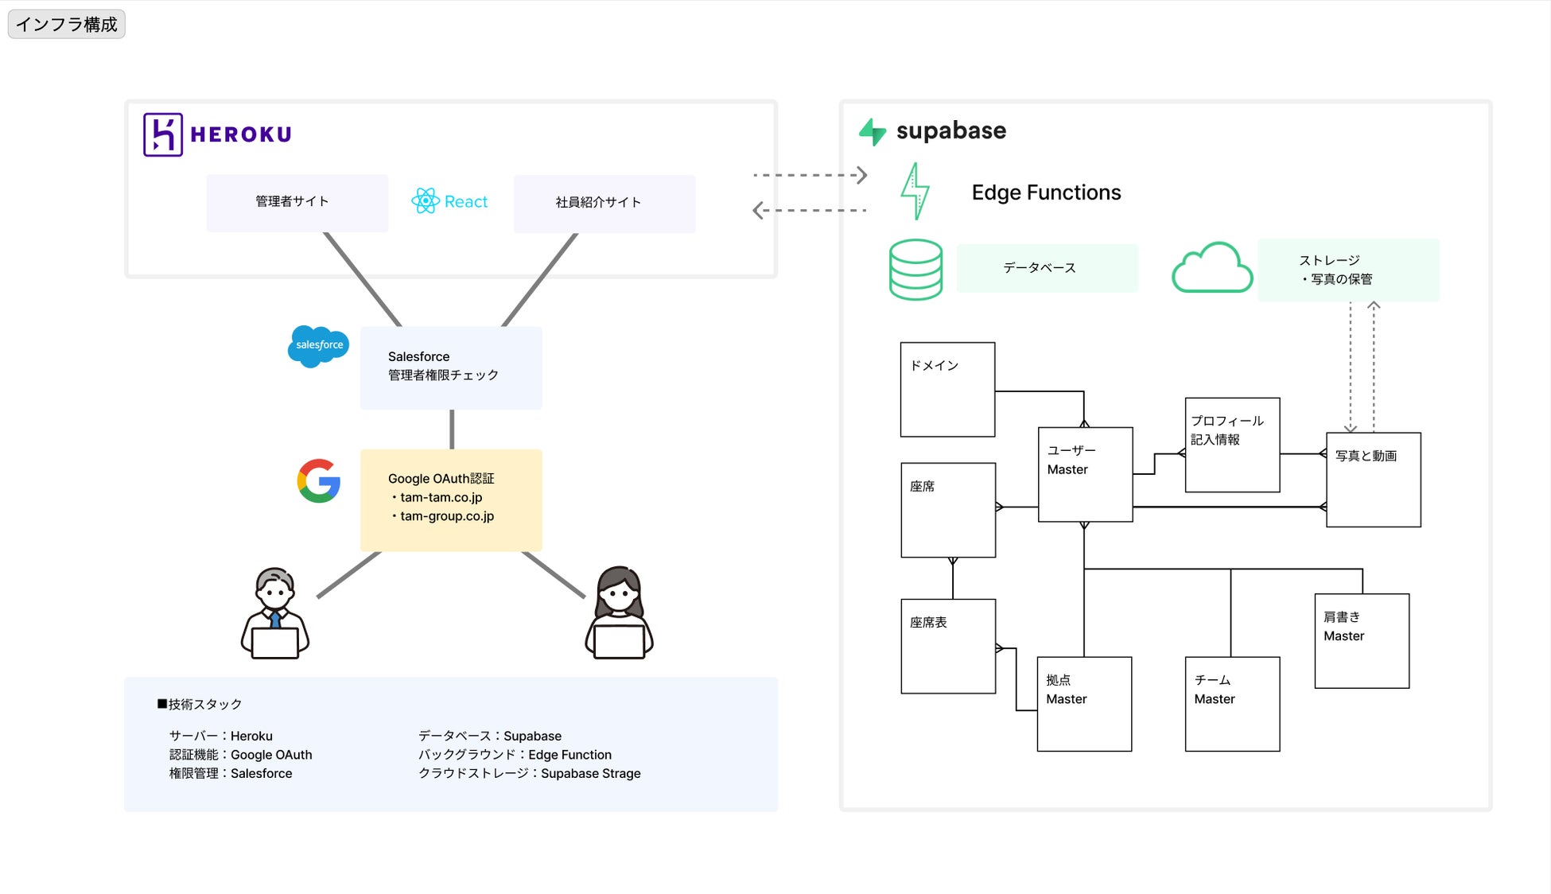
Task: Click the Heroku logo icon
Action: pos(163,134)
